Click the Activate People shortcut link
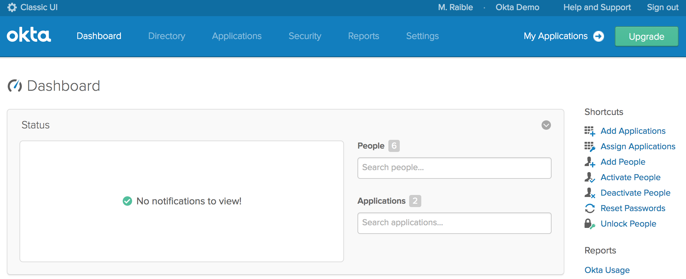 pos(631,177)
